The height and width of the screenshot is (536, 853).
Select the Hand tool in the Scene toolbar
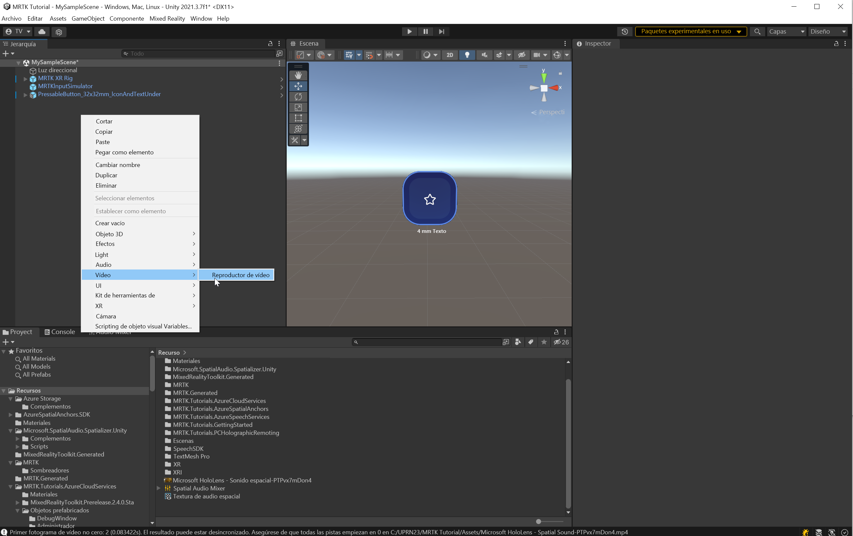298,75
